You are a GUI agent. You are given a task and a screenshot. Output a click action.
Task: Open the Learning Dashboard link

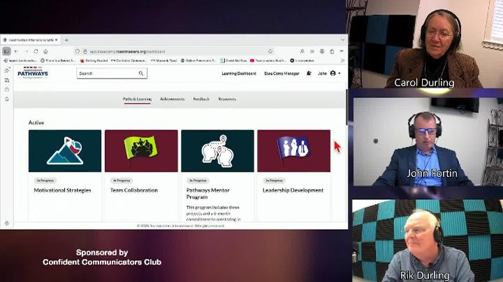239,73
